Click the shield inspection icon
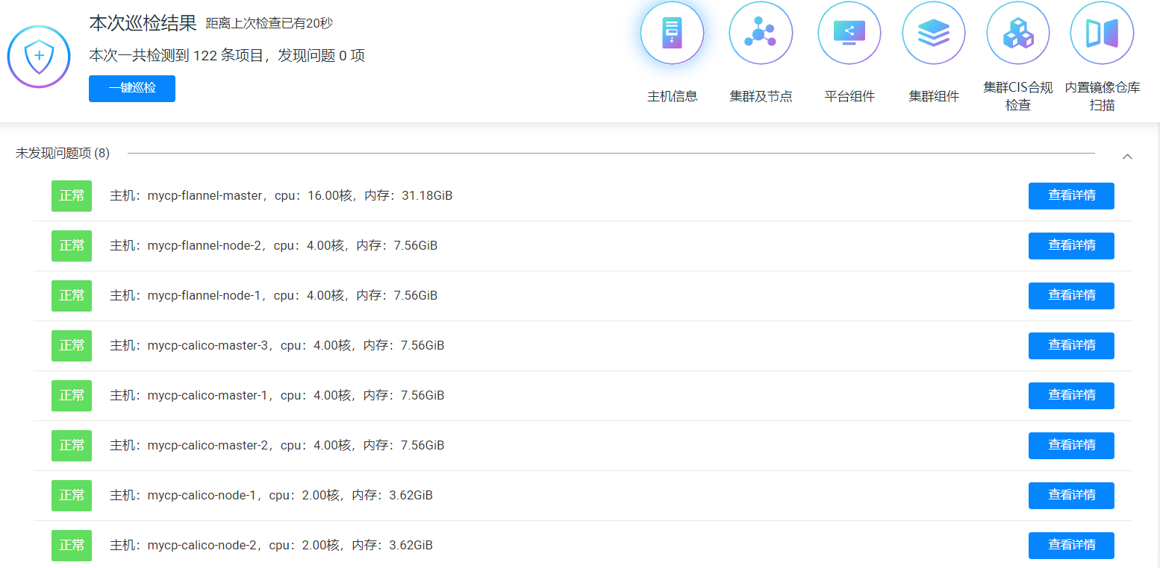1160x568 pixels. pos(39,57)
